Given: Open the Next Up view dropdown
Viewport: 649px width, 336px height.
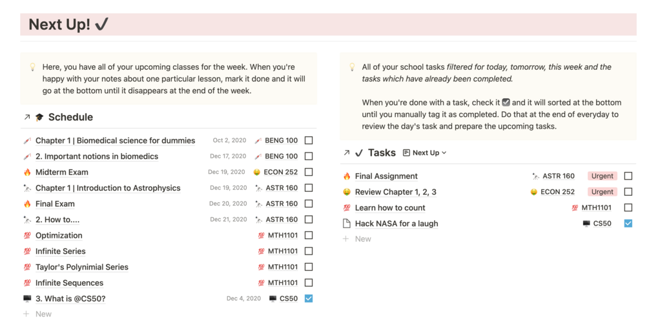Looking at the screenshot, I should 425,153.
